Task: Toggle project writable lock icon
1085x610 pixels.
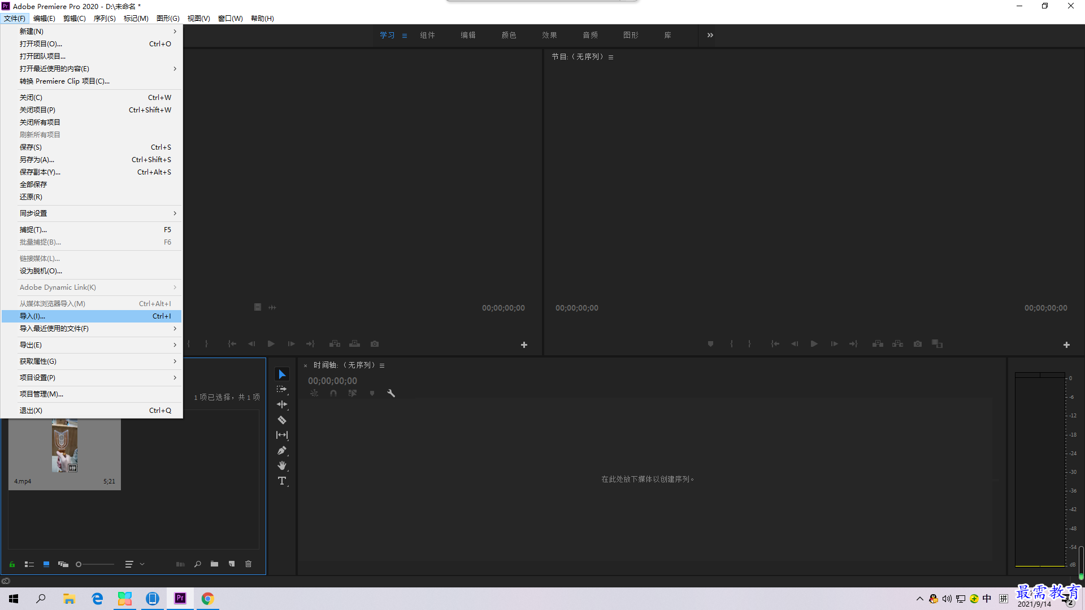Action: click(x=12, y=564)
